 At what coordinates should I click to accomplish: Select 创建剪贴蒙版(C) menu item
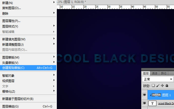[28, 68]
